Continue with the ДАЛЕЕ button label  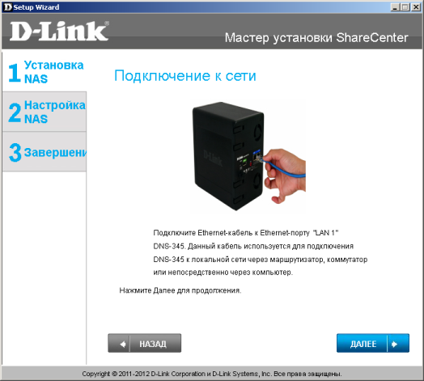point(363,344)
